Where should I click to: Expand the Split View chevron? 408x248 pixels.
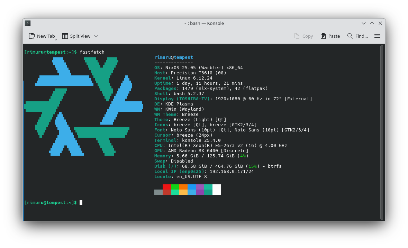tap(96, 36)
